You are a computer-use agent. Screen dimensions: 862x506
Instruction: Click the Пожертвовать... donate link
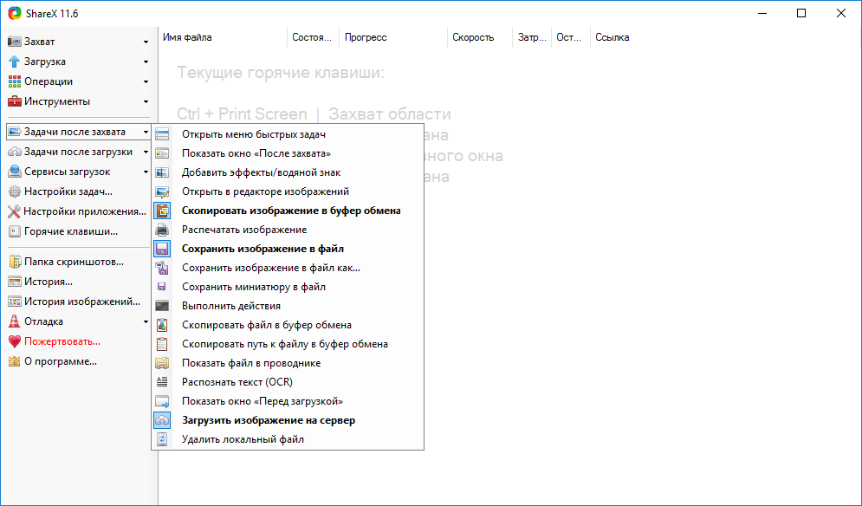click(x=79, y=341)
